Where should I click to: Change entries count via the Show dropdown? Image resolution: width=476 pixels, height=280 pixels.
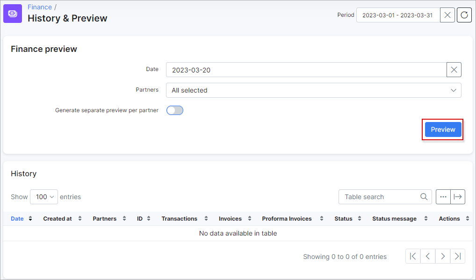[43, 197]
